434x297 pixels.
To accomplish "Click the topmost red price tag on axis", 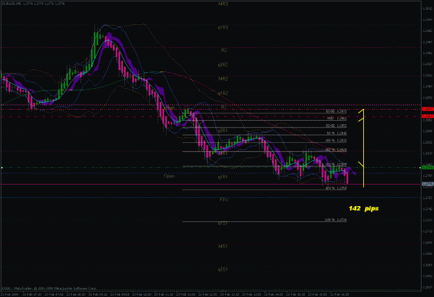I will point(428,109).
